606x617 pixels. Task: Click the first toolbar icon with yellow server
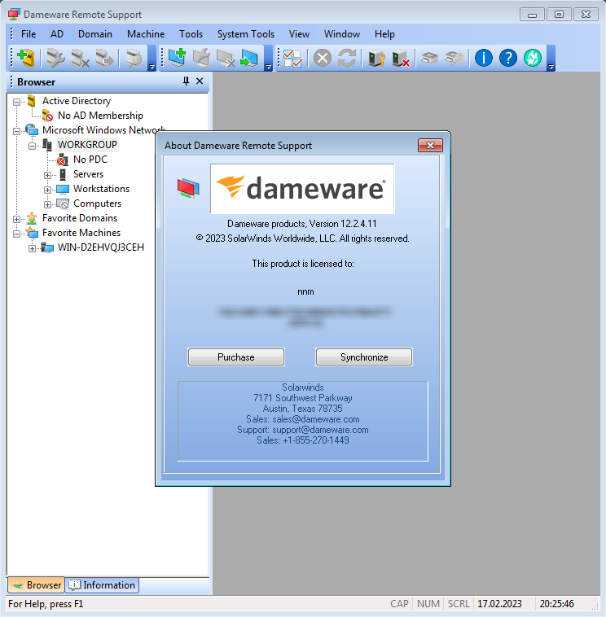(26, 58)
